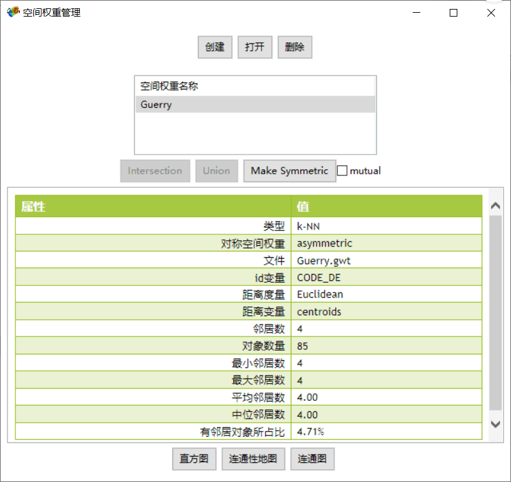Click the GeoDa application icon in the title bar
Image resolution: width=511 pixels, height=482 pixels.
12,11
